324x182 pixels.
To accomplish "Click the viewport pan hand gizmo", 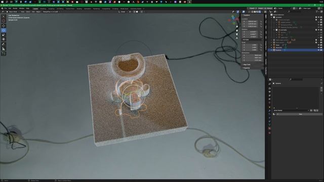I will (x=237, y=30).
